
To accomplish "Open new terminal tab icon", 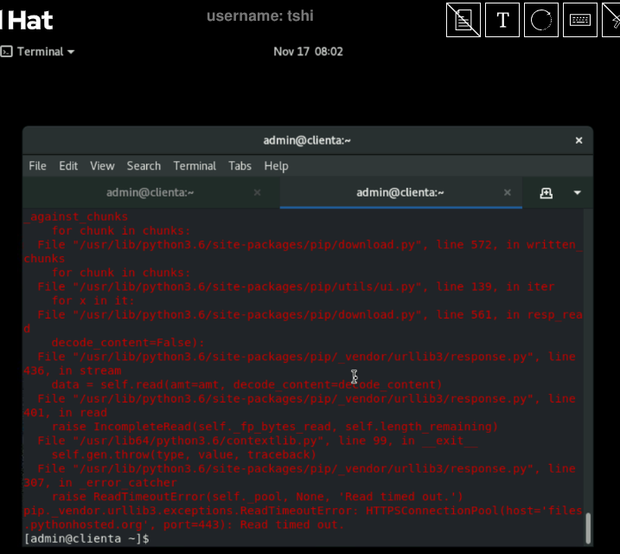I will point(546,193).
